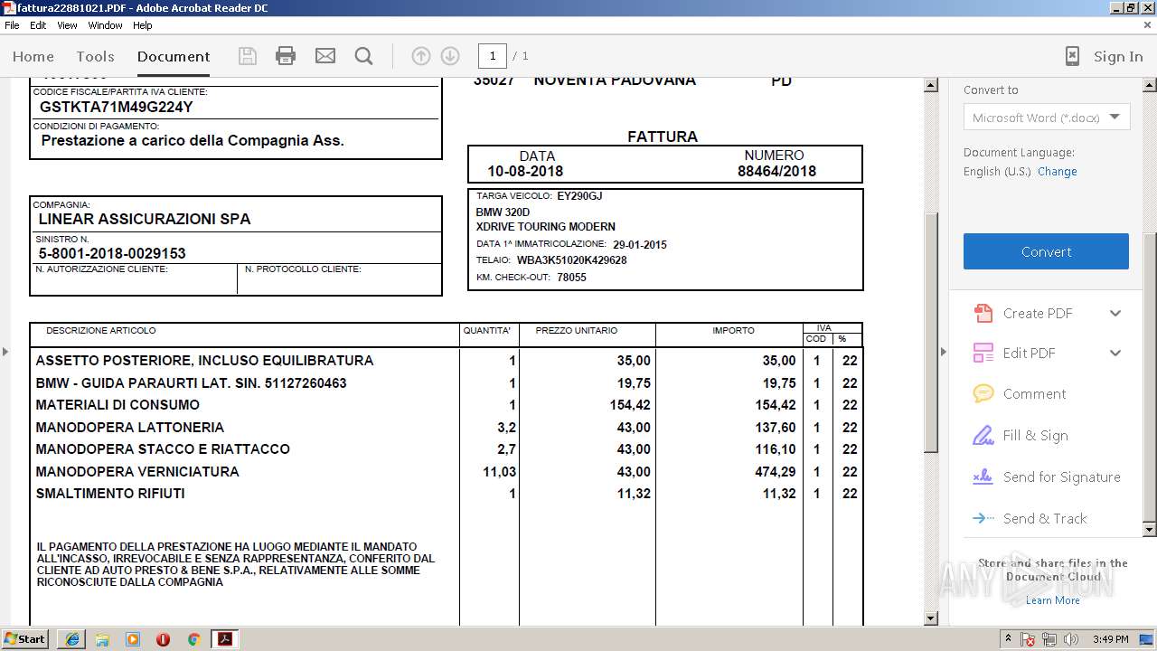Image resolution: width=1157 pixels, height=651 pixels.
Task: Open the Find text magnifier icon
Action: [364, 56]
